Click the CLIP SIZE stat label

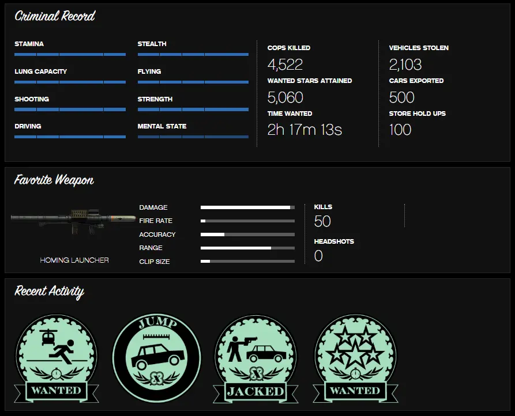[155, 262]
